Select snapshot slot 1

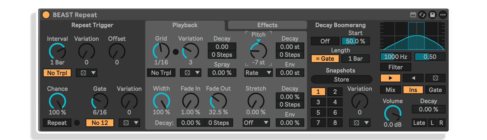[318, 92]
